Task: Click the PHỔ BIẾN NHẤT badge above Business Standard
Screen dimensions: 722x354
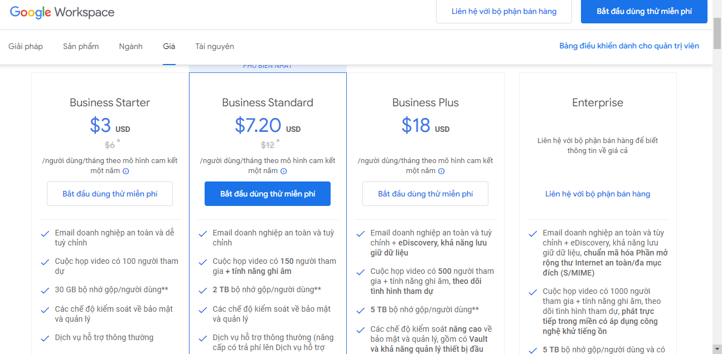Action: tap(268, 65)
